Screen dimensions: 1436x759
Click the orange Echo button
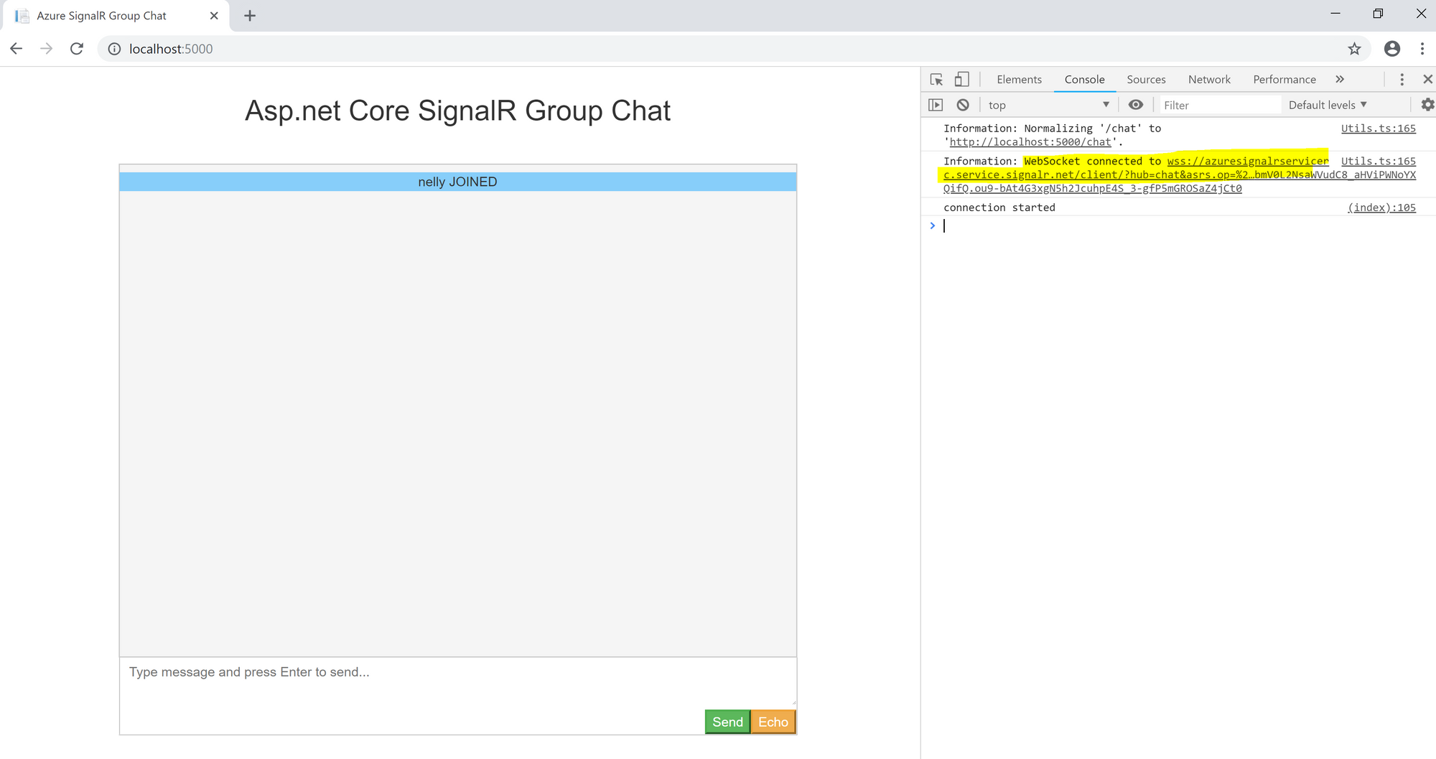pyautogui.click(x=773, y=722)
